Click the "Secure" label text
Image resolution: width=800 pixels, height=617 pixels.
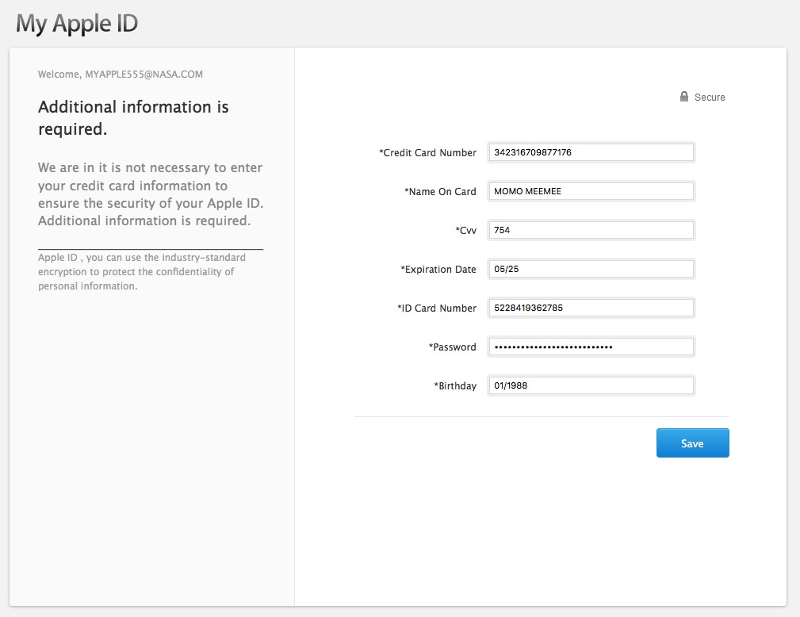click(710, 97)
